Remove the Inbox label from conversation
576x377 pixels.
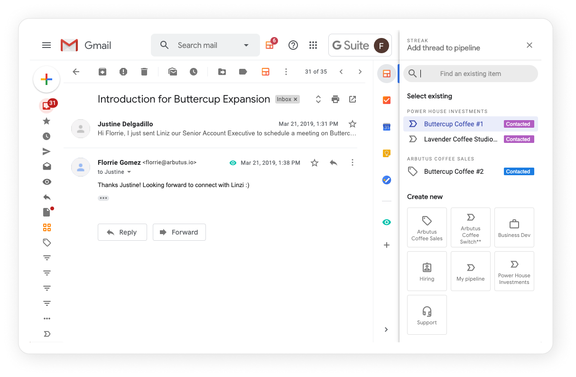[x=295, y=99]
